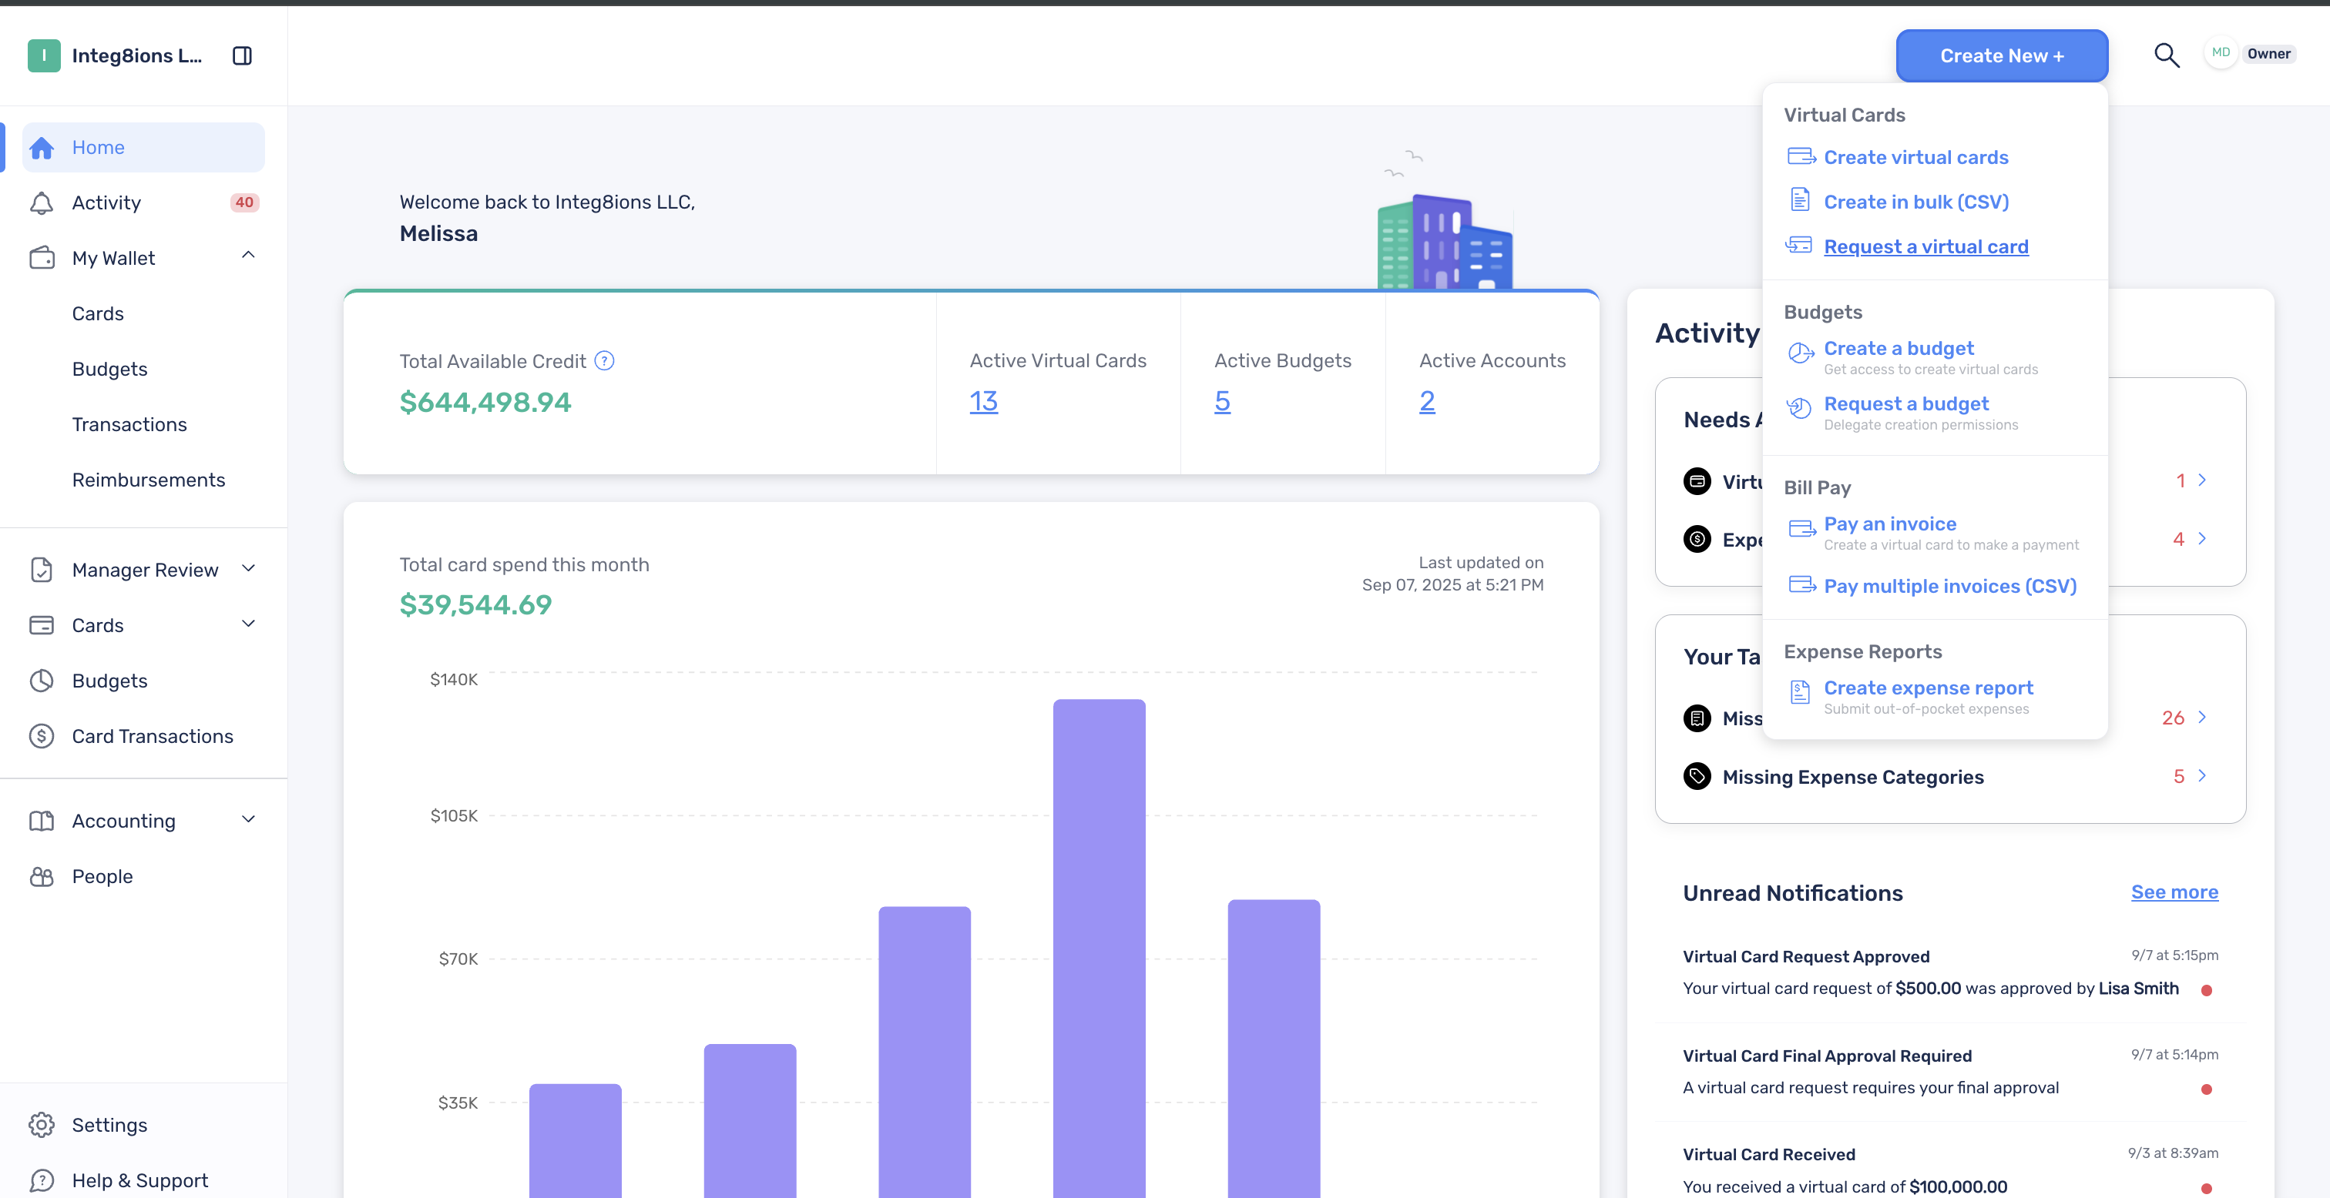The width and height of the screenshot is (2330, 1198).
Task: Expand the Manager Review menu
Action: [x=248, y=569]
